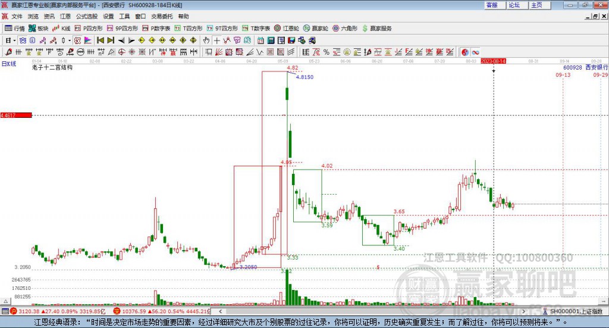Toggle the crosshair cursor tool
The width and height of the screenshot is (609, 328).
216,40
